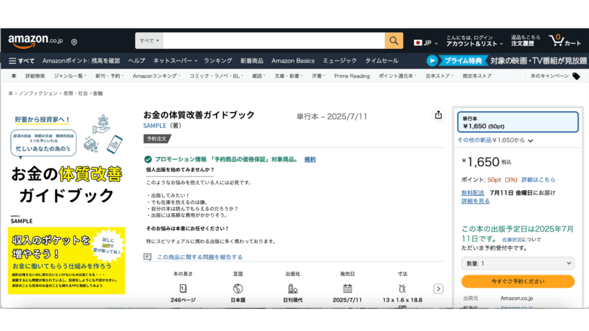The image size is (589, 331).
Task: Click 思想・社会 in breadcrumb
Action: 75,93
